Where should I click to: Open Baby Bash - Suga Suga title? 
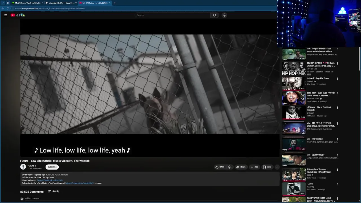coord(321,94)
